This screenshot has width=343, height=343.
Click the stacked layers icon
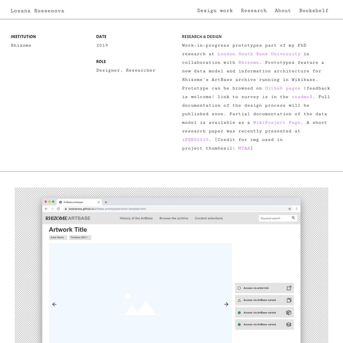tap(289, 324)
